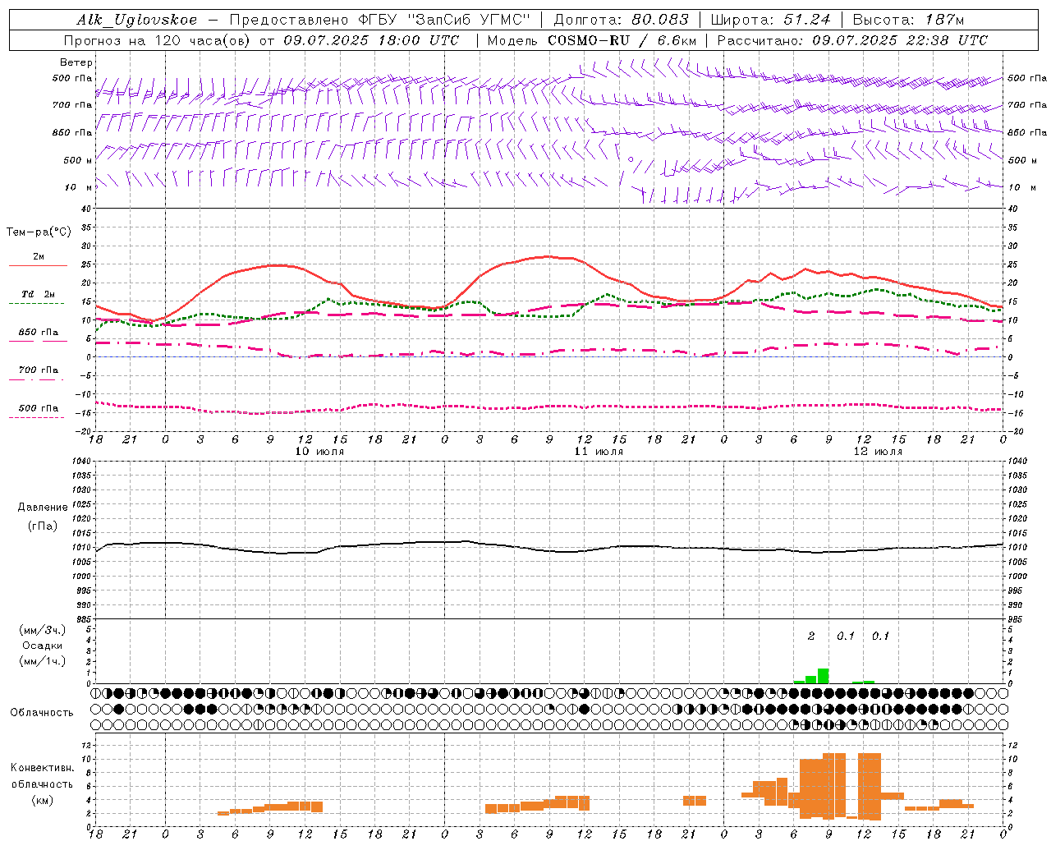Click the (мм/3ч.) units label
The width and height of the screenshot is (1051, 841).
(x=43, y=630)
